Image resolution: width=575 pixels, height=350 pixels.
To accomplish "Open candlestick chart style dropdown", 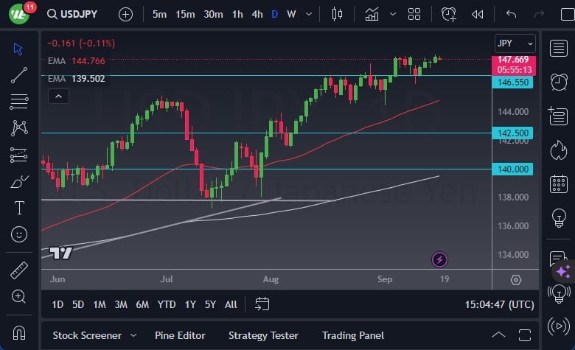I will point(338,14).
